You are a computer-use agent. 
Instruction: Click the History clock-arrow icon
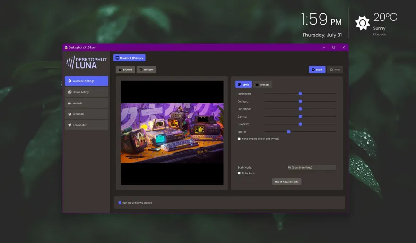(141, 69)
